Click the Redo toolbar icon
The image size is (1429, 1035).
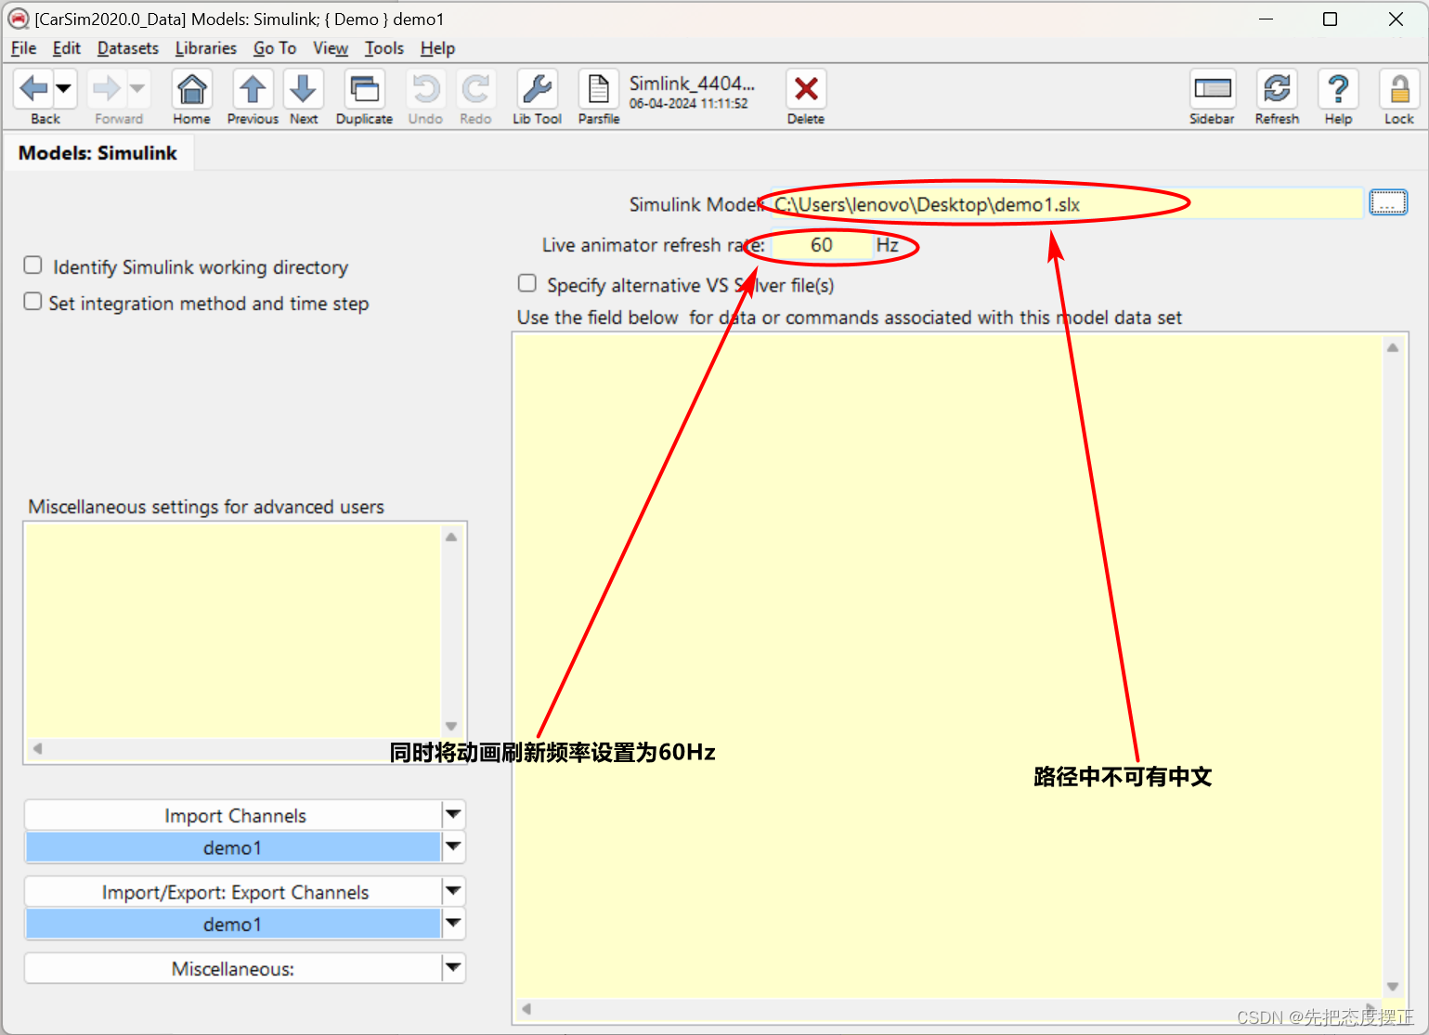pos(475,89)
